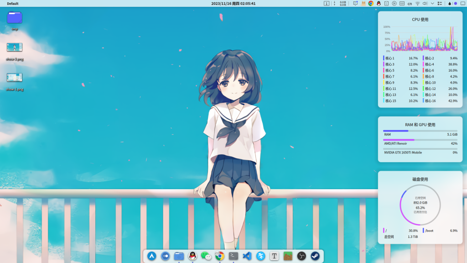Open QQ penguin icon in the dock

click(193, 256)
